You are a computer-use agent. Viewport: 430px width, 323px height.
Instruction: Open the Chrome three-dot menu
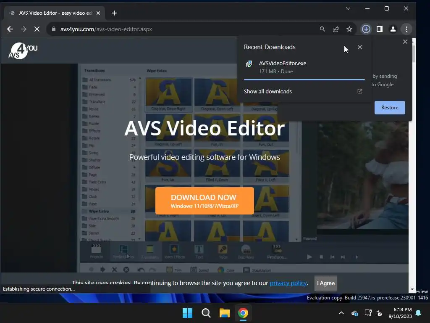[x=406, y=29]
